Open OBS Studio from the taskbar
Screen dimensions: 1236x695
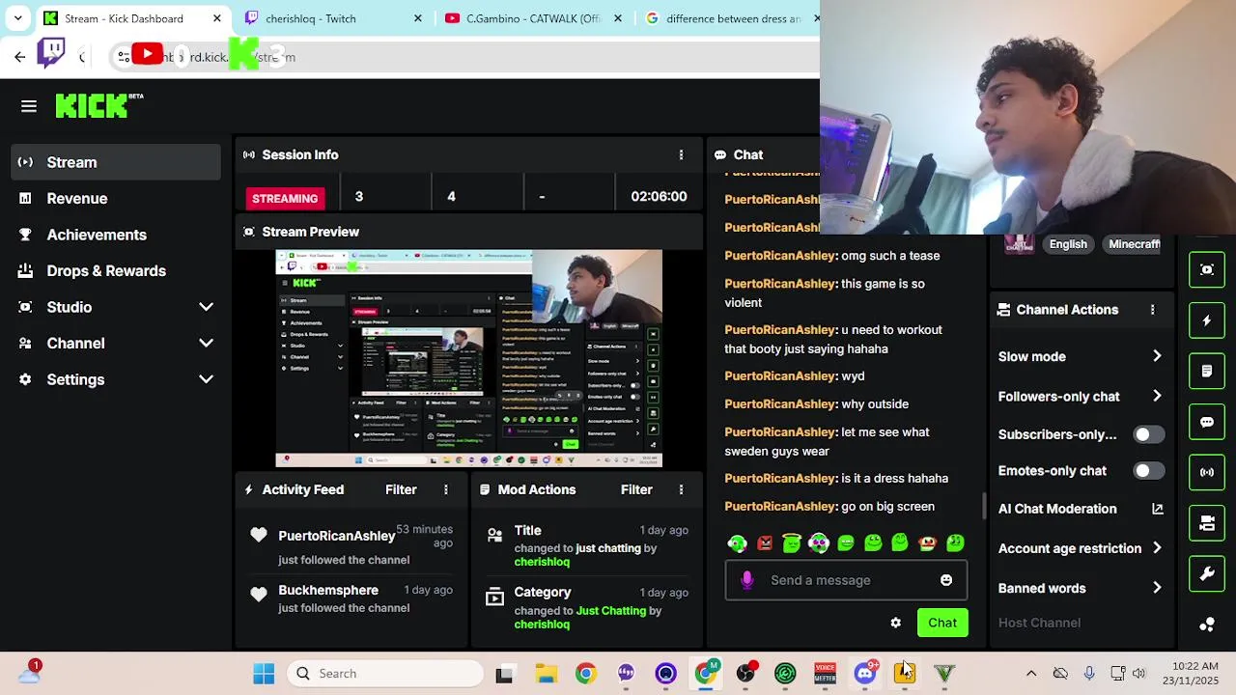745,673
